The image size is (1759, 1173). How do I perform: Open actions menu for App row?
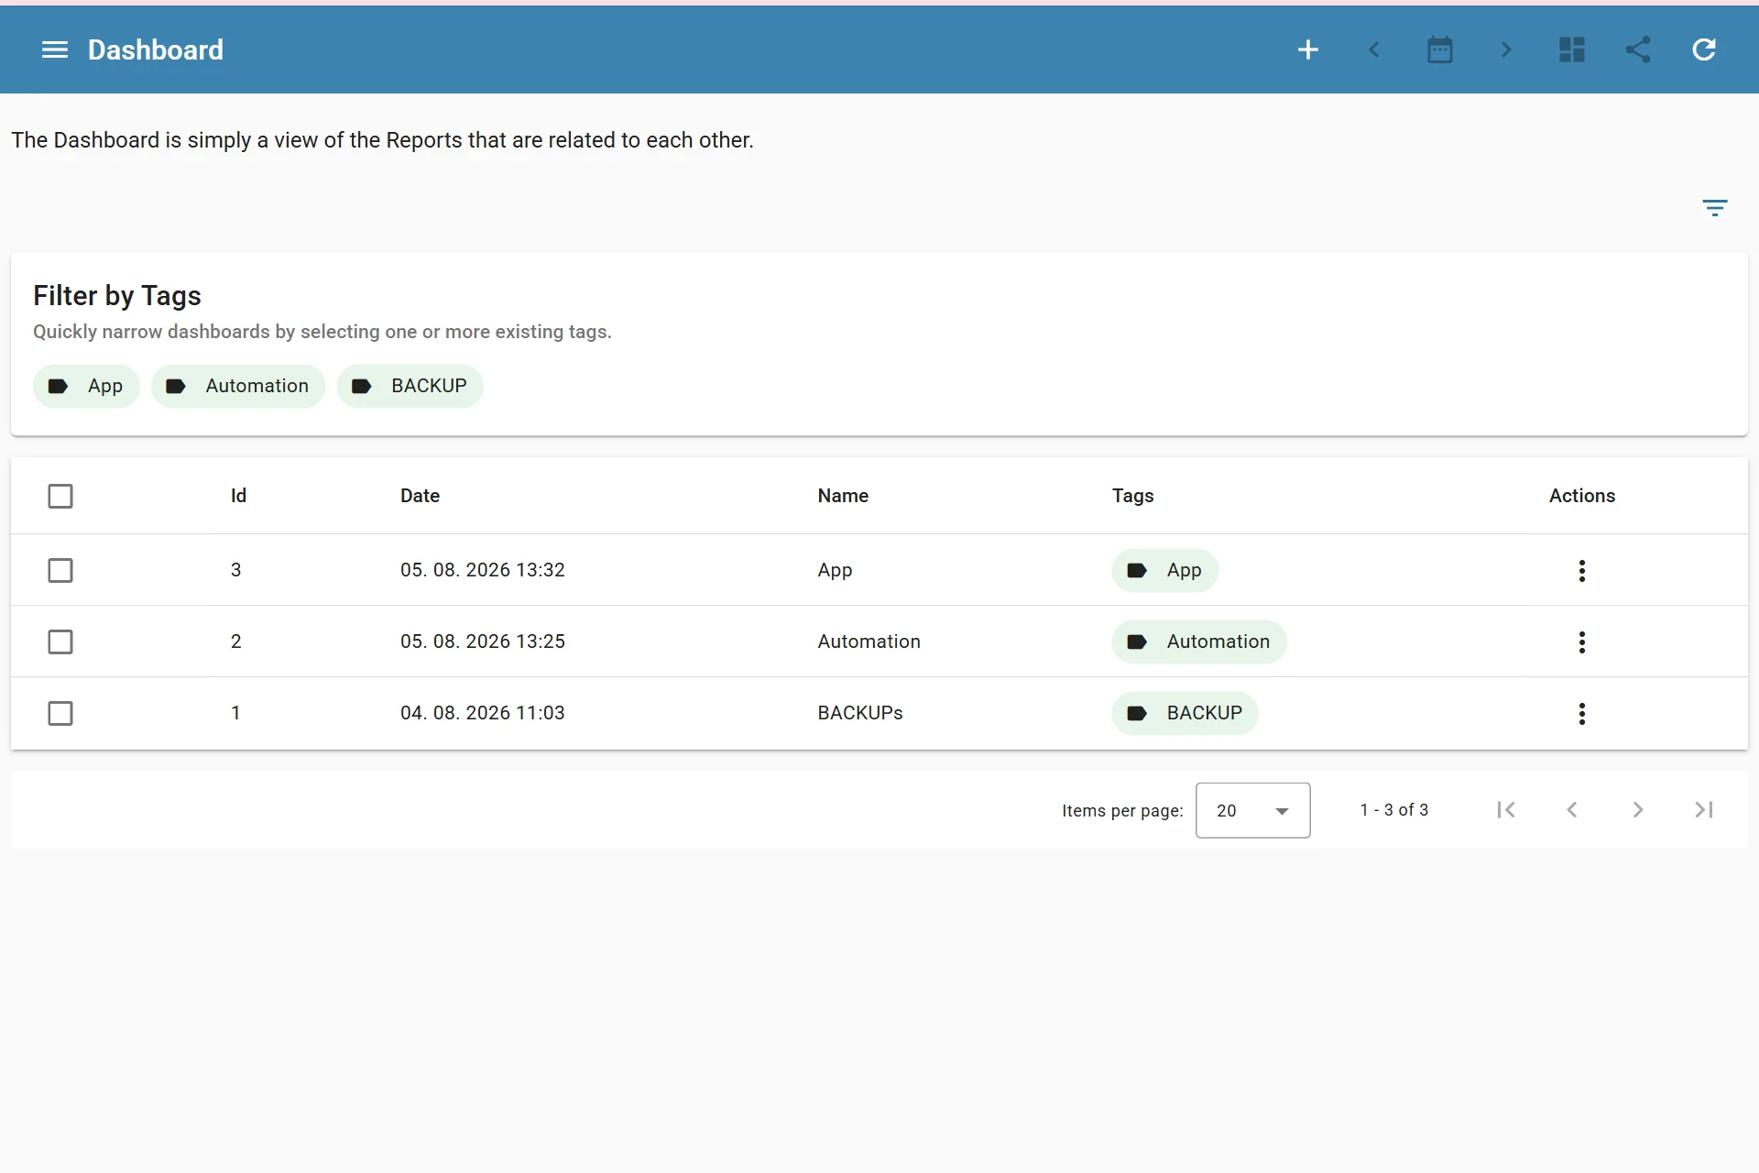point(1582,571)
